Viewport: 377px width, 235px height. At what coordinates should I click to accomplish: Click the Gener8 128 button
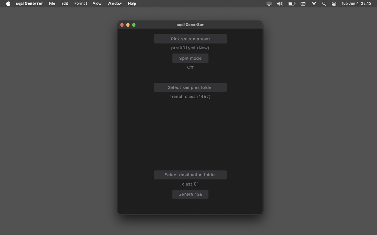pos(190,194)
